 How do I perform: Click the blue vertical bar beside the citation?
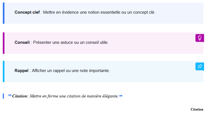click(x=3, y=96)
